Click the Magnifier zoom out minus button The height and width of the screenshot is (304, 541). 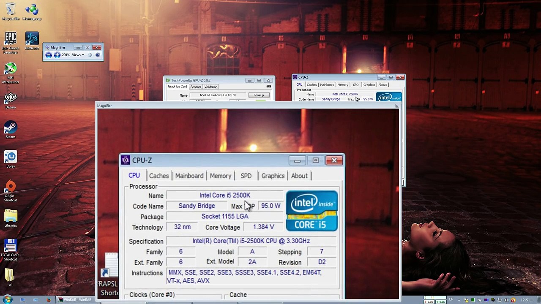(49, 55)
